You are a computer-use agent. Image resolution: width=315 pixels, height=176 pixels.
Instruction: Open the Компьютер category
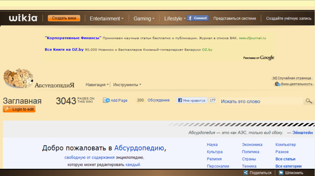click(x=285, y=145)
